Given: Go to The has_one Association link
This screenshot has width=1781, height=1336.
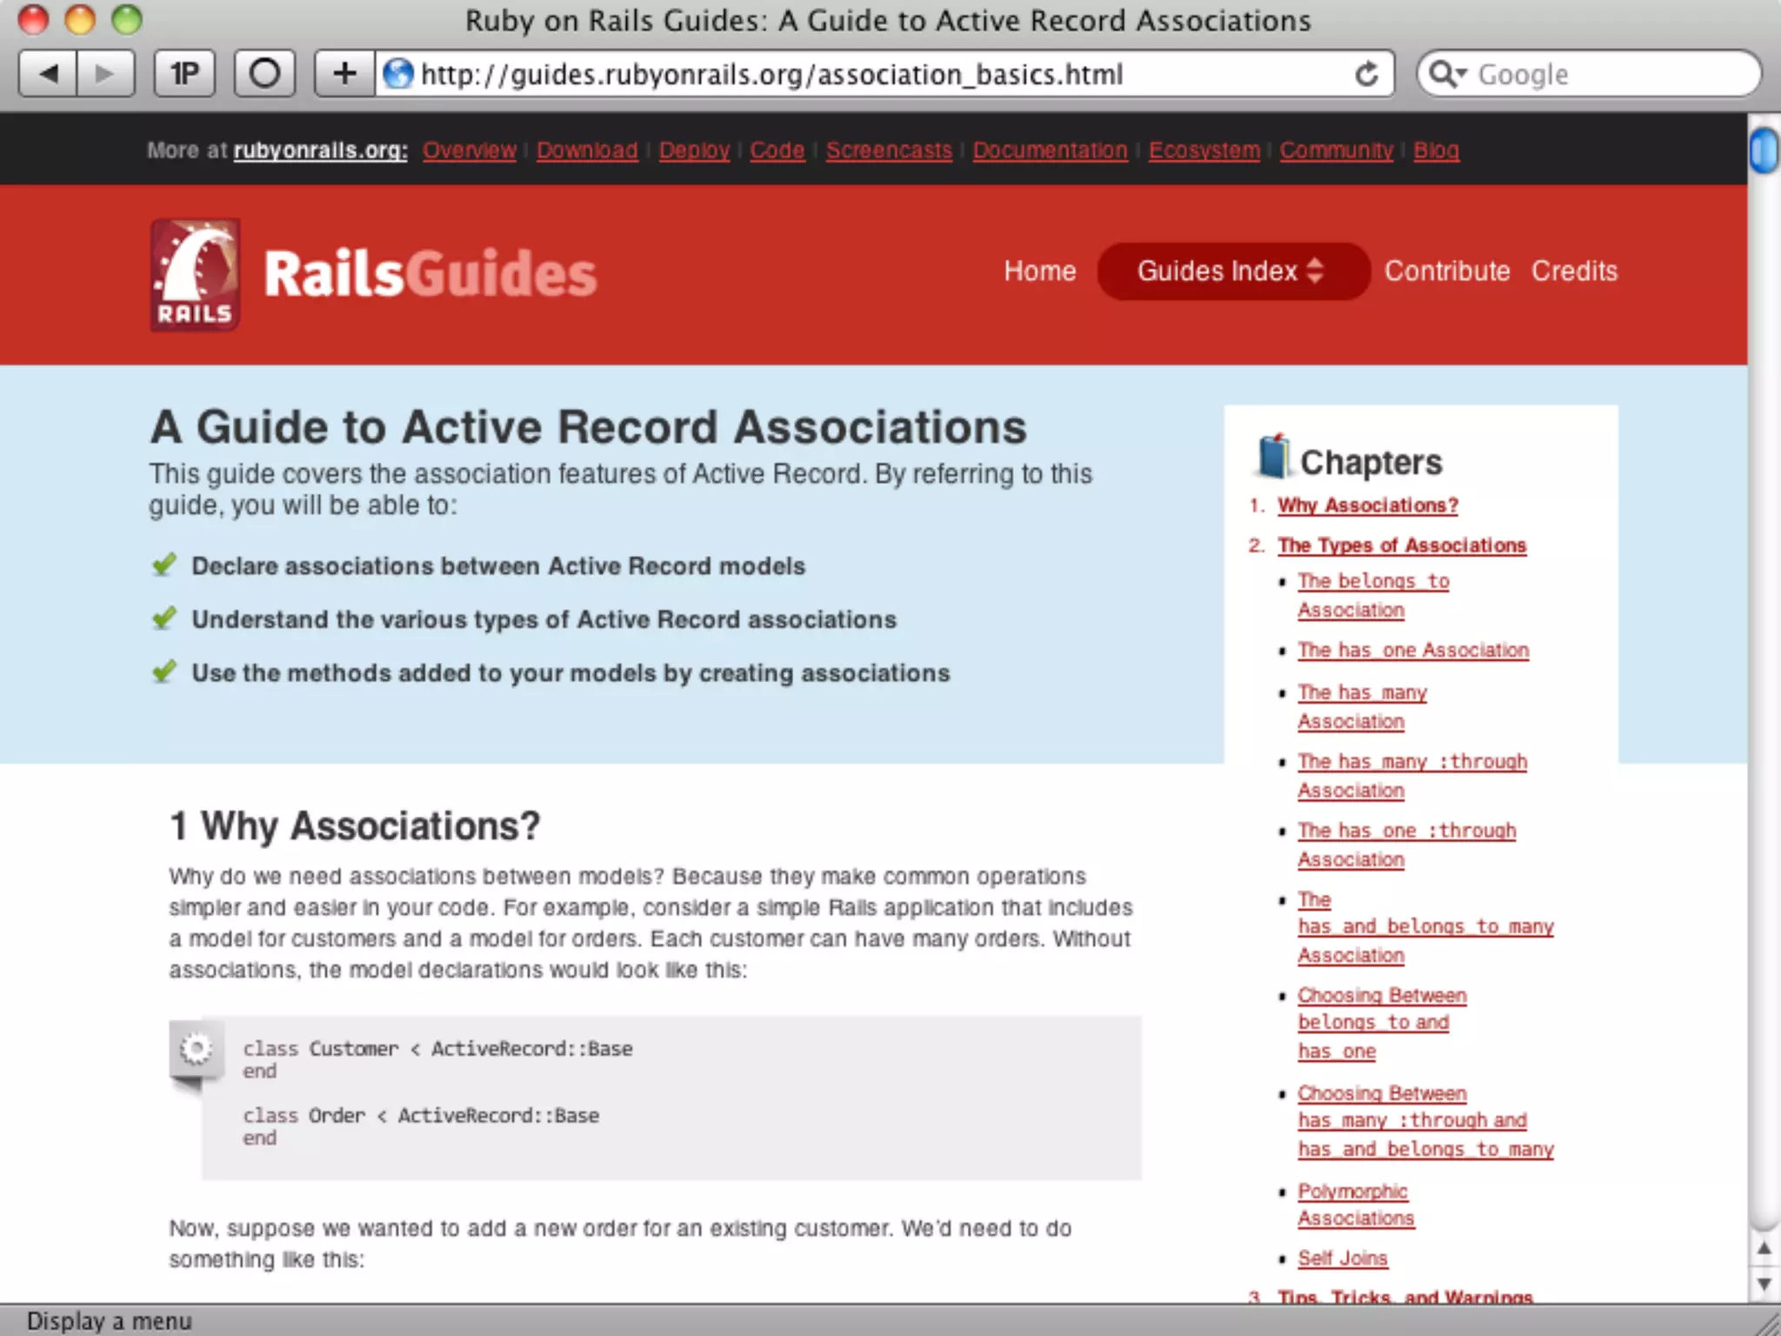Looking at the screenshot, I should pos(1413,651).
